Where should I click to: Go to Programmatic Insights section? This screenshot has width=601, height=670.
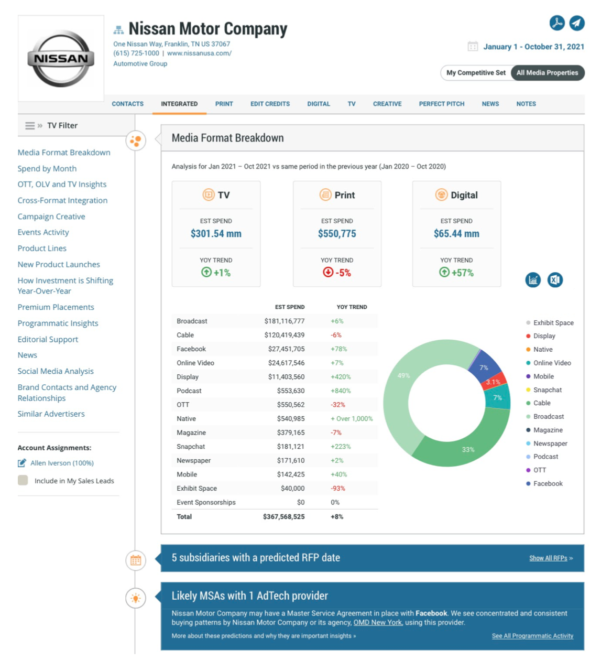(x=58, y=323)
